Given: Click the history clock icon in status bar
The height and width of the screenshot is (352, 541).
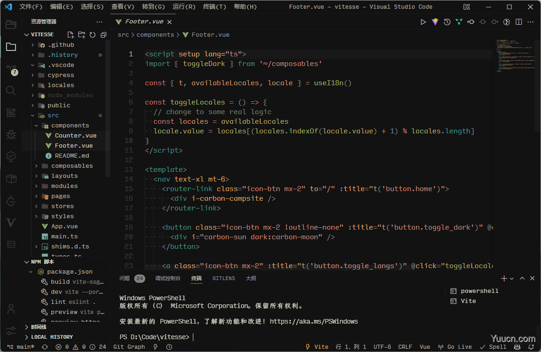Looking at the screenshot, I should pos(169,347).
